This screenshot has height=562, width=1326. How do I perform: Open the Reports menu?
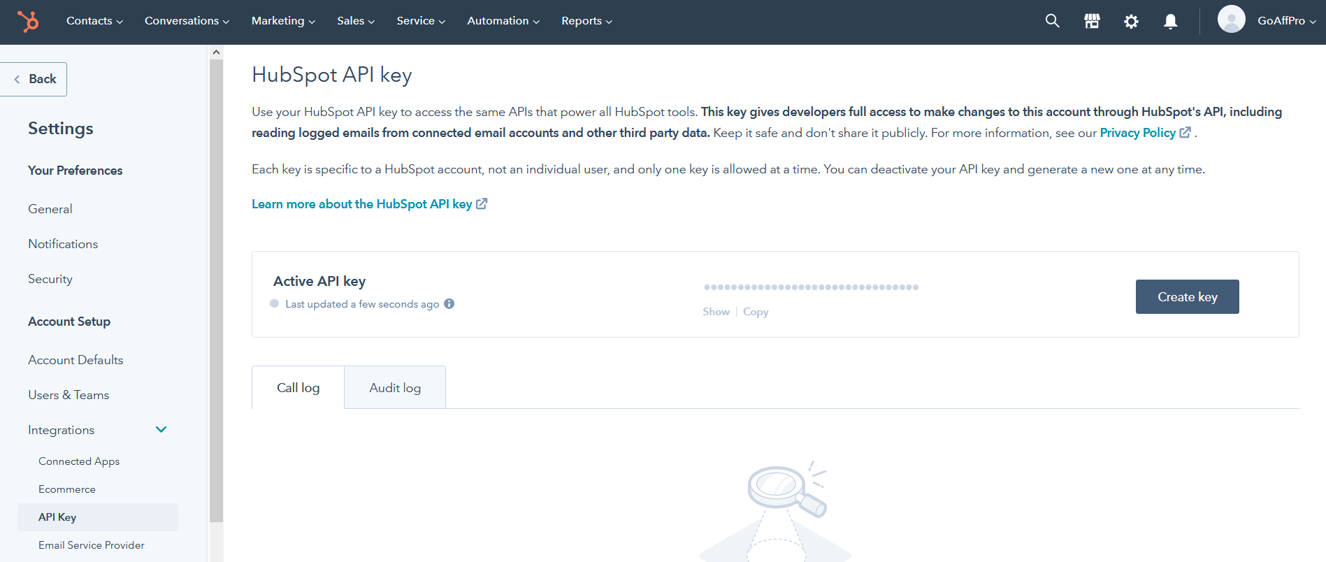point(586,21)
